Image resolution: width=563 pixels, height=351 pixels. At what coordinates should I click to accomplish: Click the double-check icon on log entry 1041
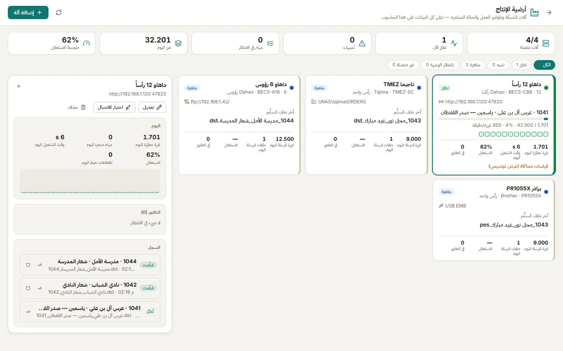tap(28, 312)
